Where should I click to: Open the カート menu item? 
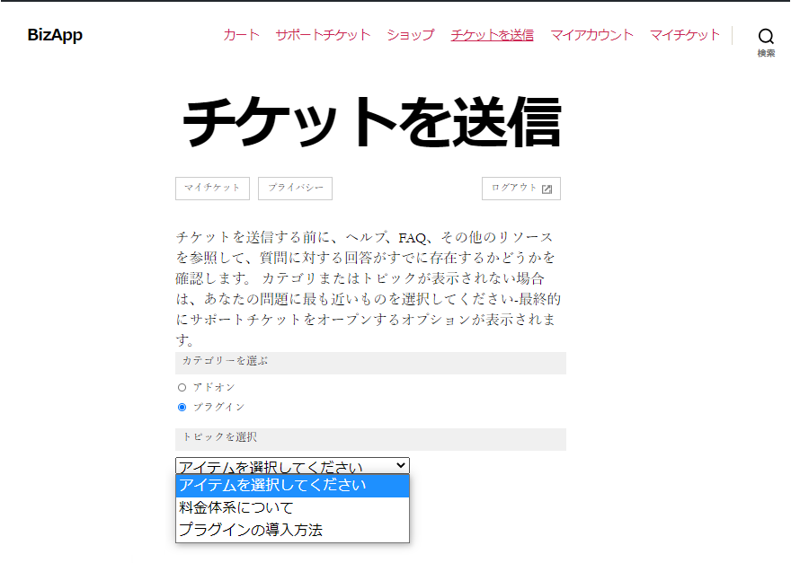242,35
